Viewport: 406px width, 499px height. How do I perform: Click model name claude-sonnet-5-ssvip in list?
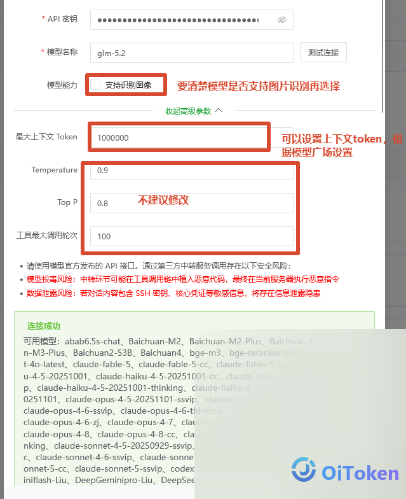coord(118,468)
